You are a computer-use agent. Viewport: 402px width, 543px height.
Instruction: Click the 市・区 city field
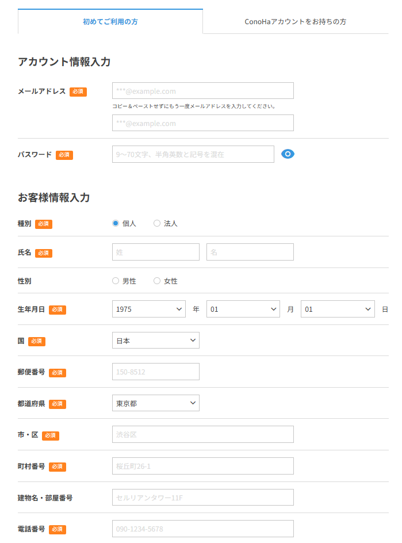[202, 434]
